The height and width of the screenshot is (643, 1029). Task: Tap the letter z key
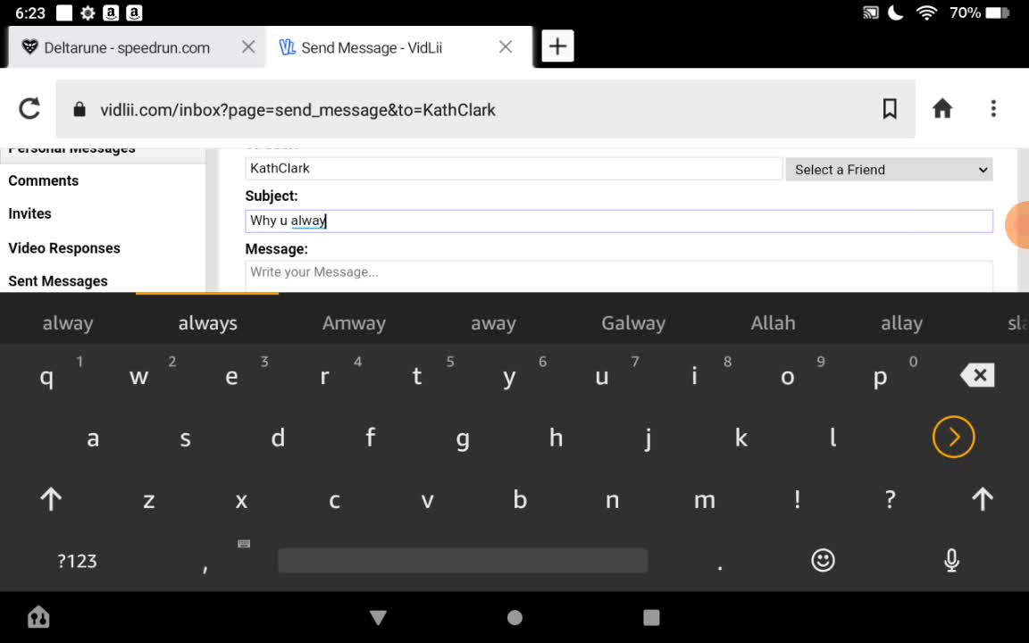[x=149, y=500]
